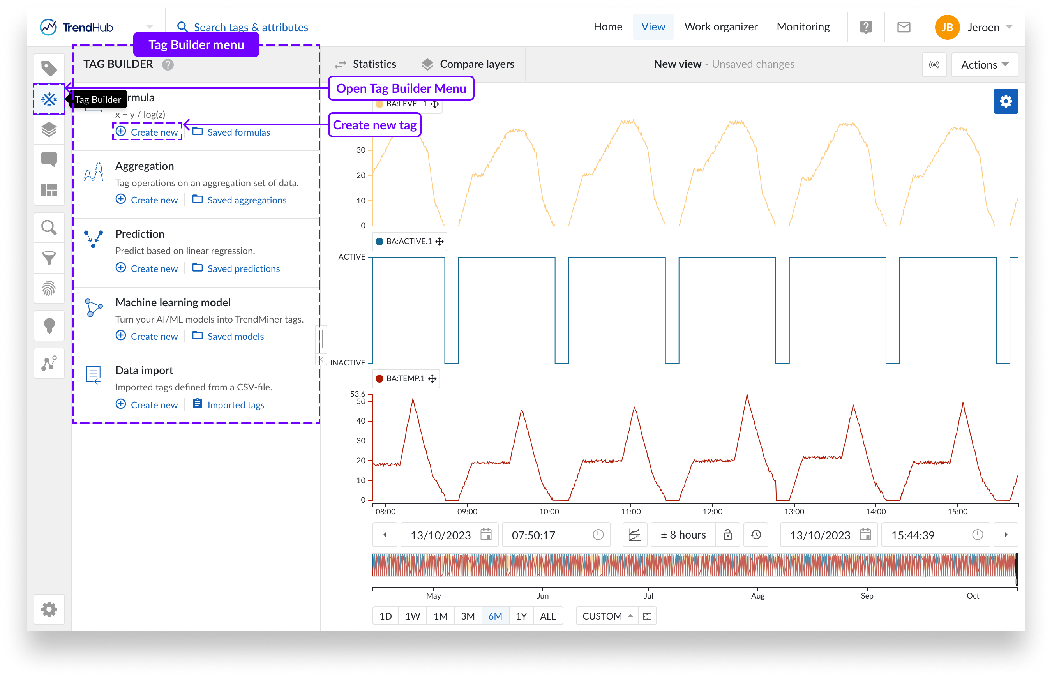
Task: Click the mail envelope icon
Action: tap(904, 27)
